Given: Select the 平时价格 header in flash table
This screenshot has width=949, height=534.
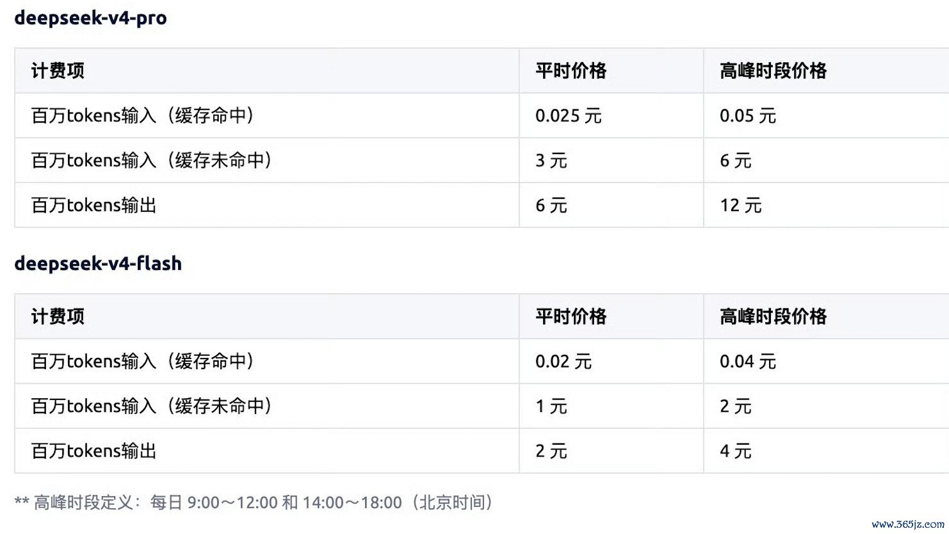Looking at the screenshot, I should click(571, 316).
